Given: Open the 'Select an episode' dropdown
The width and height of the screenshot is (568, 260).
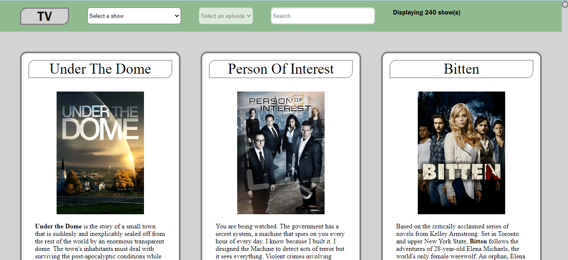Looking at the screenshot, I should [x=226, y=16].
